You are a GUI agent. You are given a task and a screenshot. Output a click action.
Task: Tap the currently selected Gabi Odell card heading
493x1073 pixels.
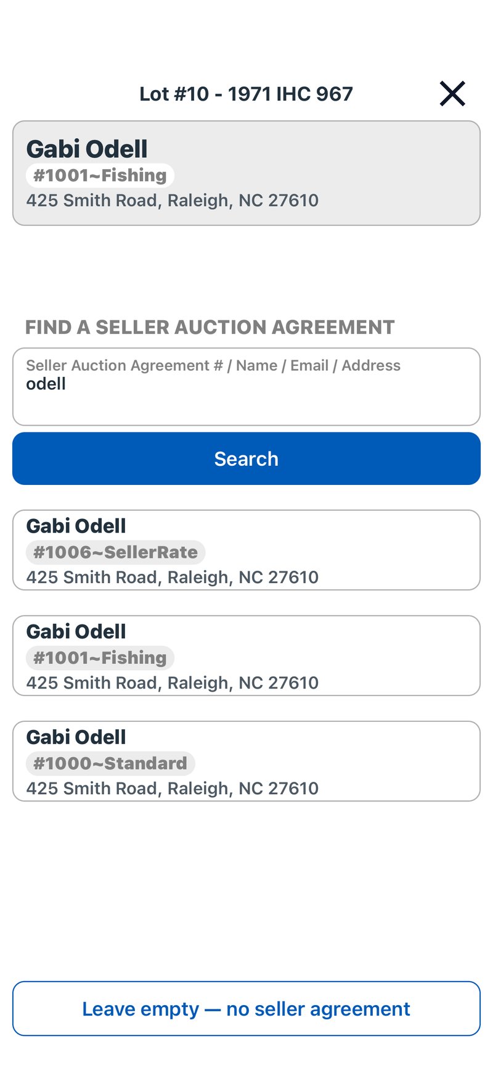pyautogui.click(x=87, y=149)
